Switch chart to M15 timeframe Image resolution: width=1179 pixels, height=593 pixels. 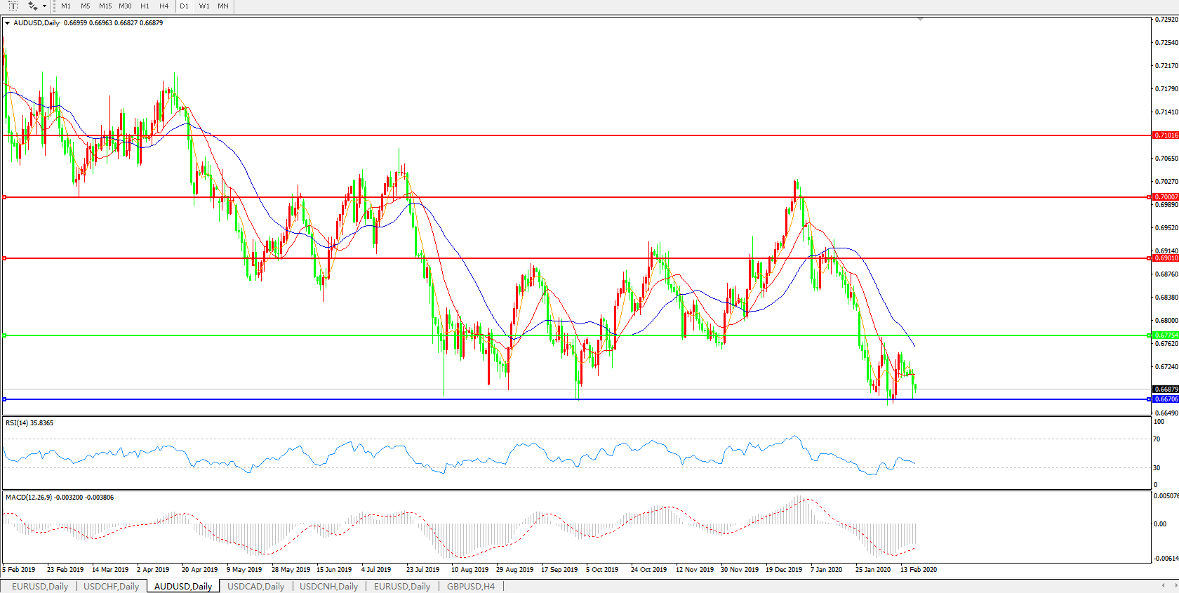[x=105, y=6]
